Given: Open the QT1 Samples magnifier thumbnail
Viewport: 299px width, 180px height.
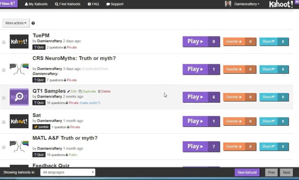Looking at the screenshot, I should tap(19, 97).
